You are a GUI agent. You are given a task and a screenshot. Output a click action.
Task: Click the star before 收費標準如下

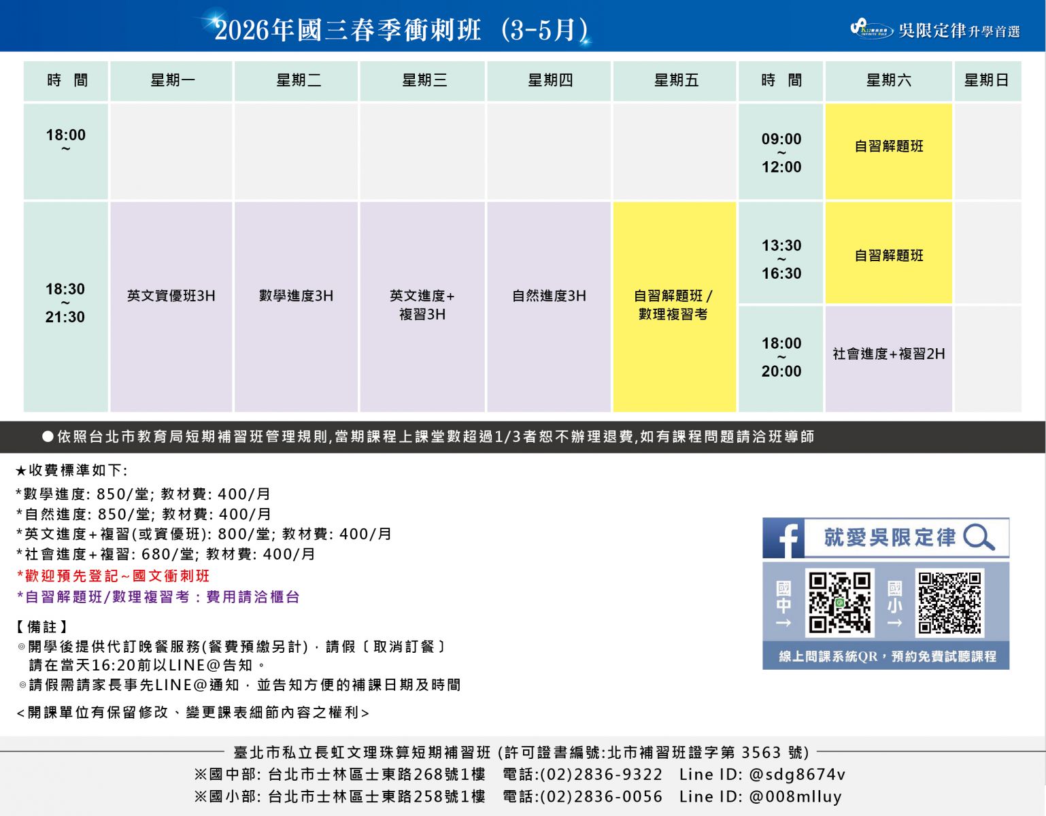point(20,471)
